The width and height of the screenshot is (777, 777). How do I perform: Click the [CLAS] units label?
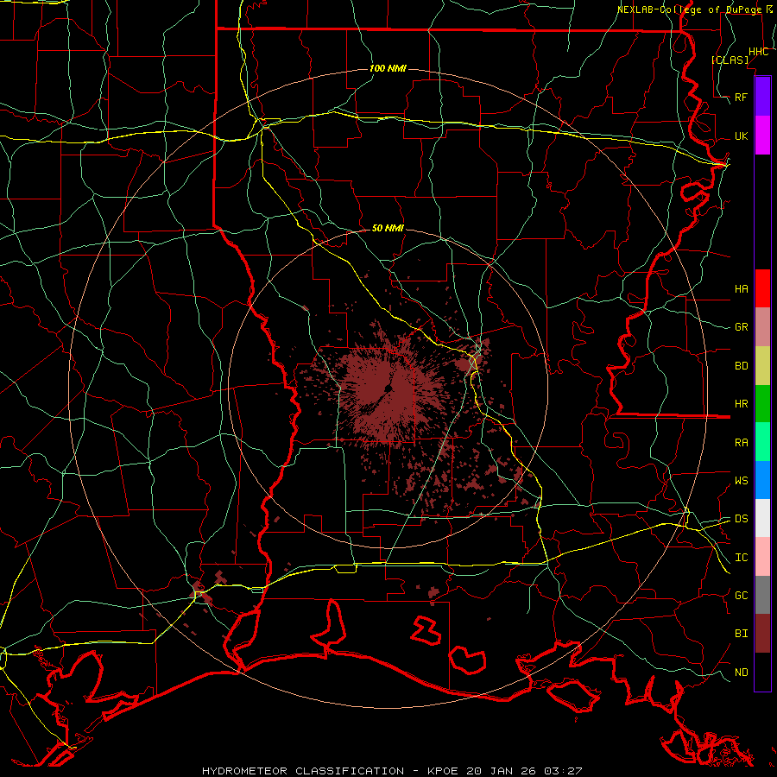730,60
